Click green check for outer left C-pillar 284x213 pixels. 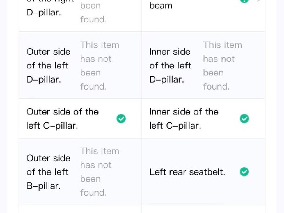[x=121, y=118]
